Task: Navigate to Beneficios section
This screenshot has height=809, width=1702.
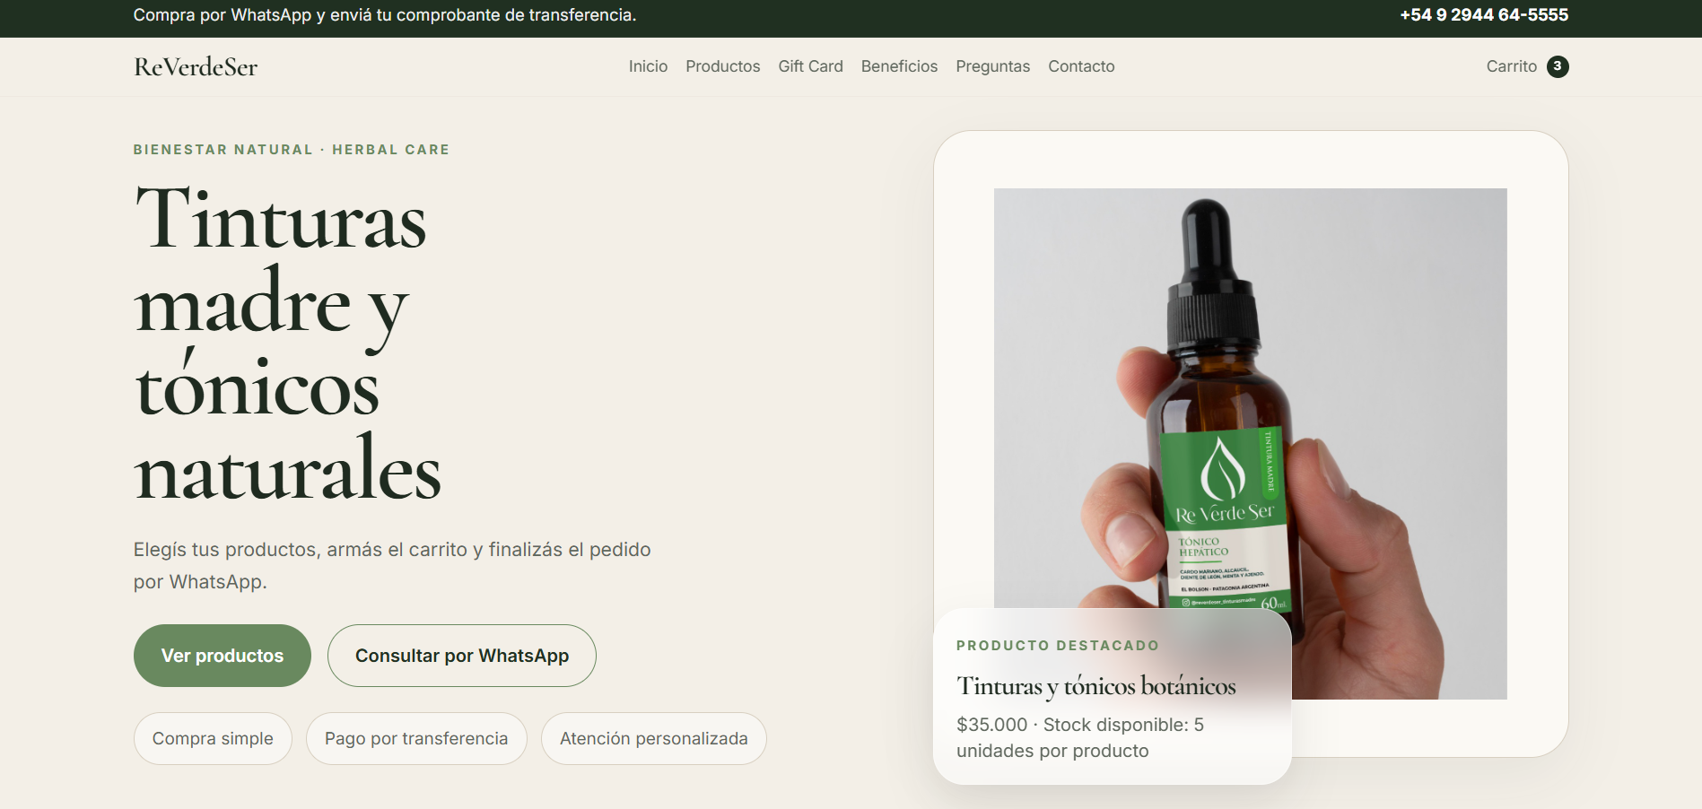Action: [899, 66]
